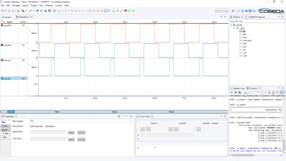Open the Project menu
Viewport: 286px width, 161px height.
pyautogui.click(x=34, y=5)
